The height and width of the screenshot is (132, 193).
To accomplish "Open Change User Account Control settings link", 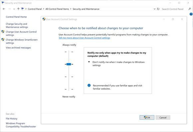I will 21,33.
